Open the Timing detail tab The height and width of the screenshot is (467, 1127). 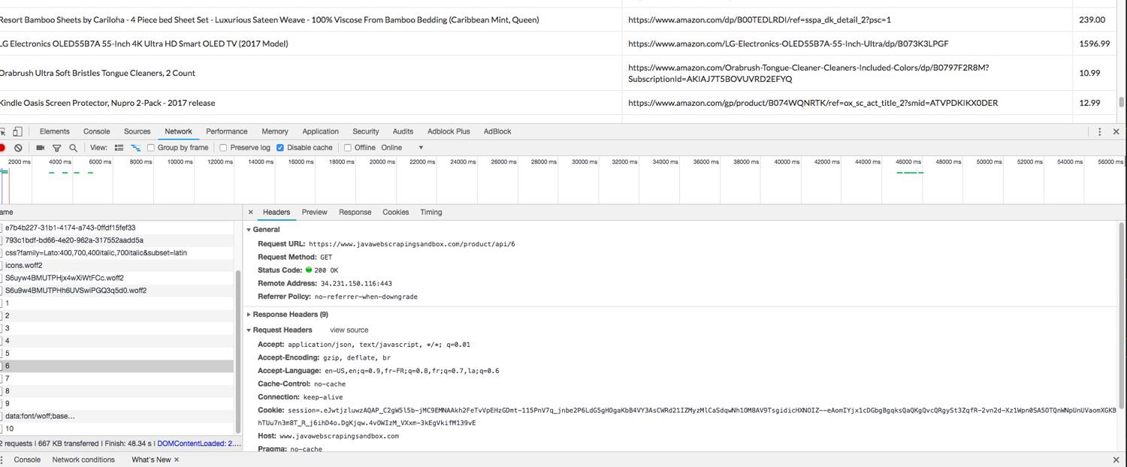pos(431,212)
